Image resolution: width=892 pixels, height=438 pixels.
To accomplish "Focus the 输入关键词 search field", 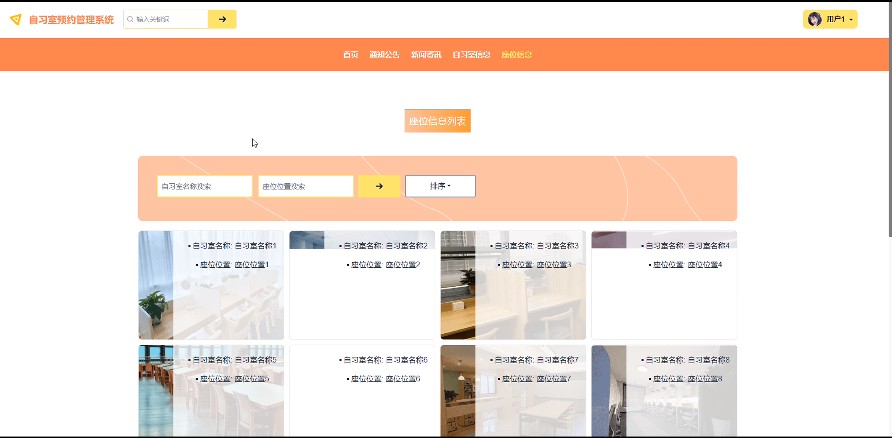I will click(170, 19).
